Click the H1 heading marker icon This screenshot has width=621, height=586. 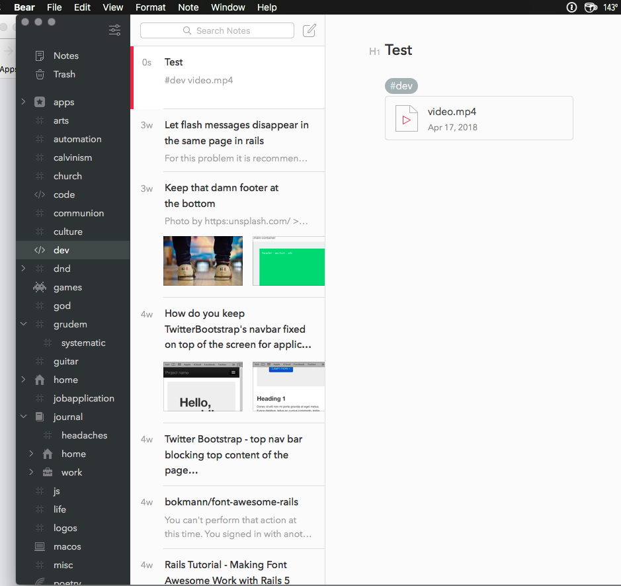(374, 52)
